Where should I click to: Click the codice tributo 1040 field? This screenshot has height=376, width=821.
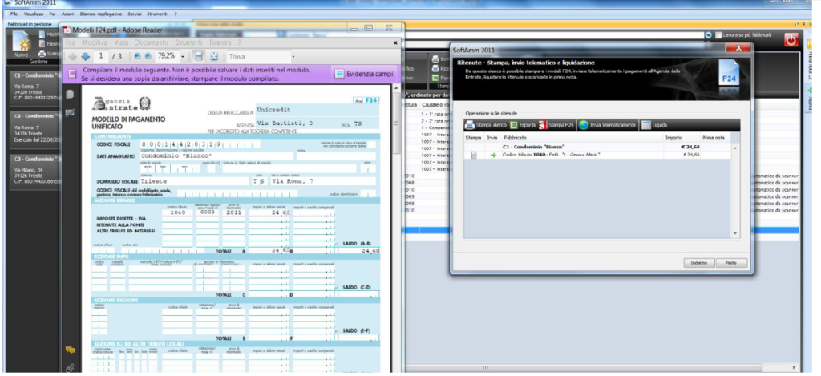177,212
